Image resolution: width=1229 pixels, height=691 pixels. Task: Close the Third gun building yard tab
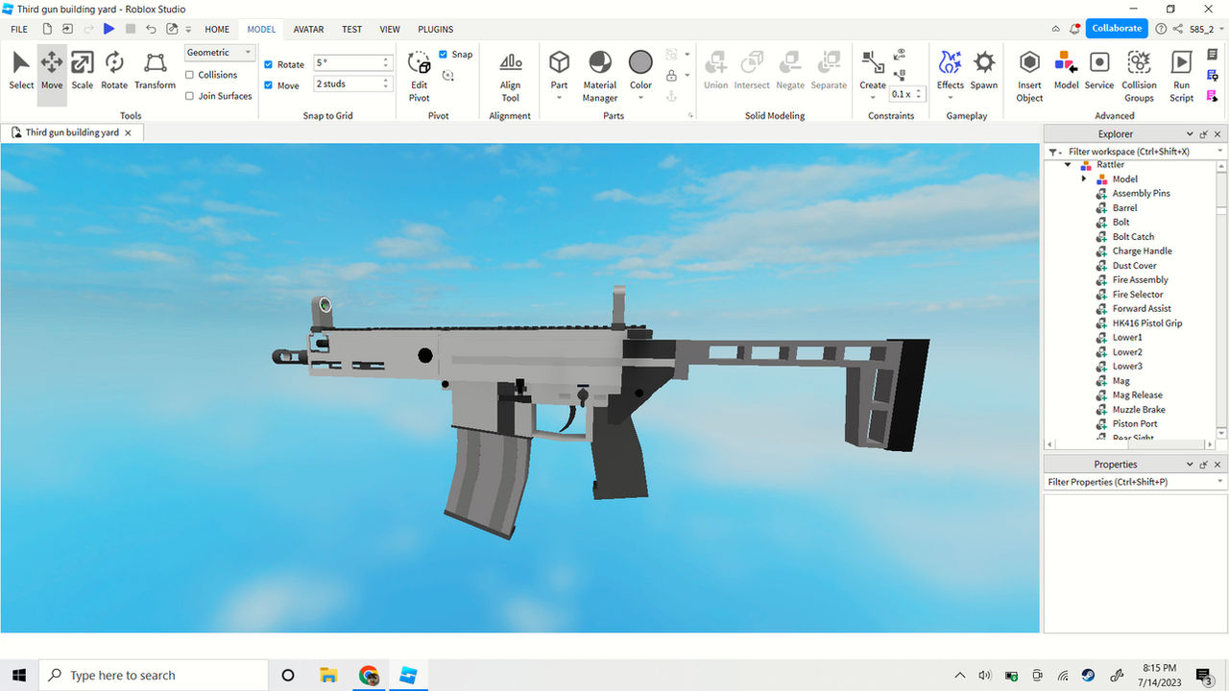(x=128, y=133)
